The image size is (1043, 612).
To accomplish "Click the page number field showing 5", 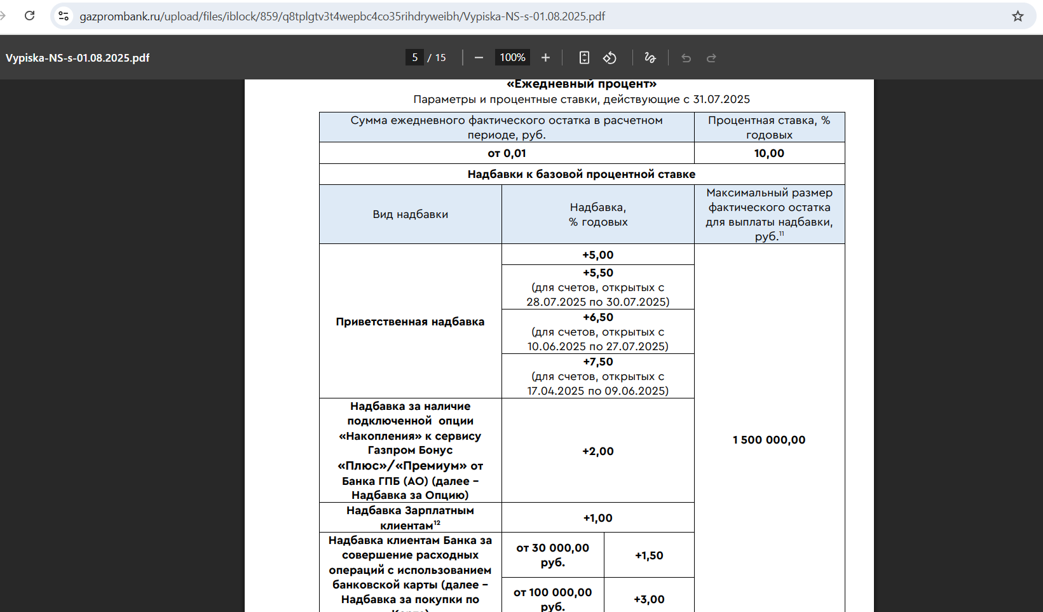I will coord(414,58).
